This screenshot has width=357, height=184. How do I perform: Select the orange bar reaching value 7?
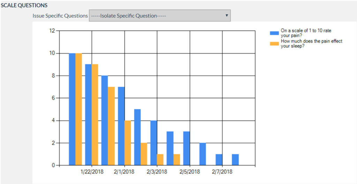[111, 126]
